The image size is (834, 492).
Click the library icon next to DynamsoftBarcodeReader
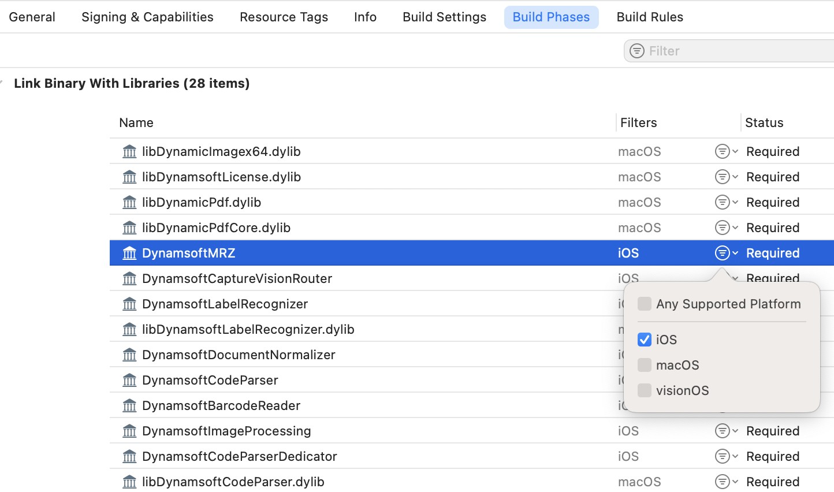pos(129,405)
